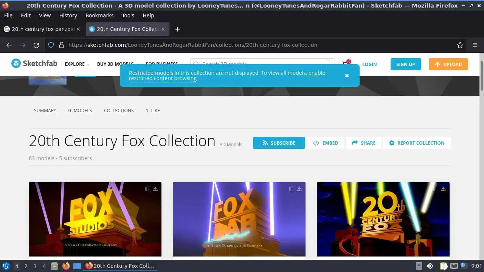Open the Help menu
The image size is (484, 272).
tap(148, 15)
